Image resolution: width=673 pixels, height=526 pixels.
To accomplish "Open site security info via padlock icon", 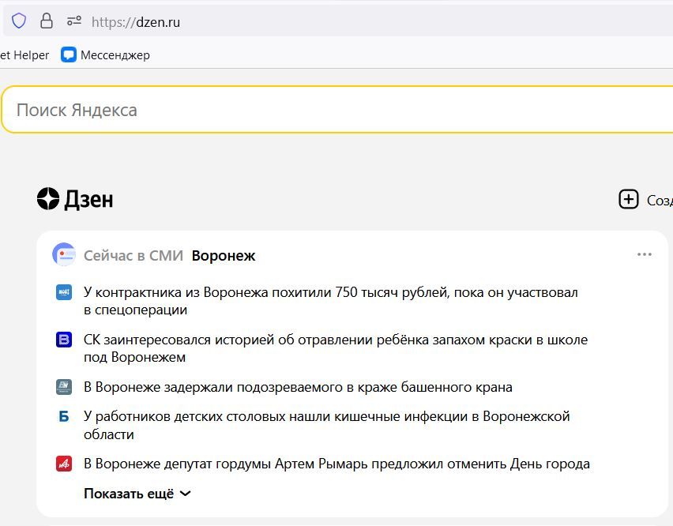I will (x=47, y=21).
